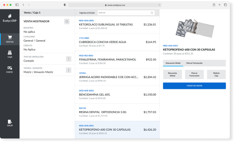The width and height of the screenshot is (235, 143).
Task: Click the $1,757.03 price
Action: (x=150, y=112)
